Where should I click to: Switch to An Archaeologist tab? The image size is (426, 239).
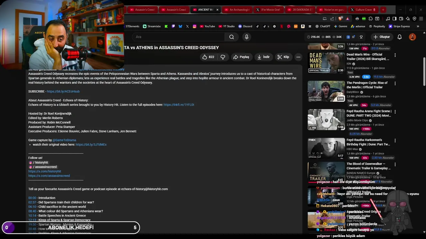(x=237, y=10)
